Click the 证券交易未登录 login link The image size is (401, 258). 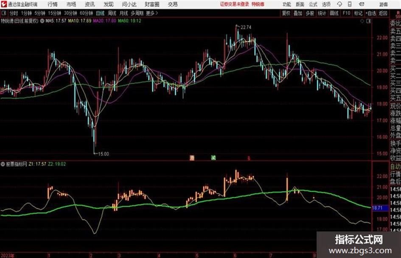235,4
